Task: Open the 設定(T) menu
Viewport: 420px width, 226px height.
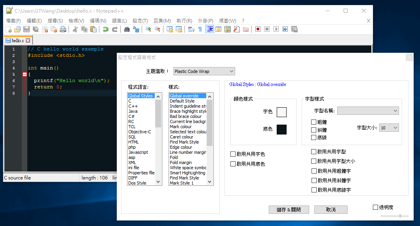Action: pos(141,21)
